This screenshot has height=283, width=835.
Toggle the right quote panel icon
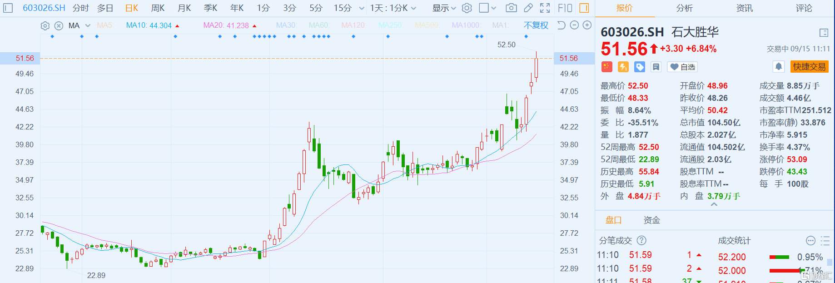coord(584,8)
